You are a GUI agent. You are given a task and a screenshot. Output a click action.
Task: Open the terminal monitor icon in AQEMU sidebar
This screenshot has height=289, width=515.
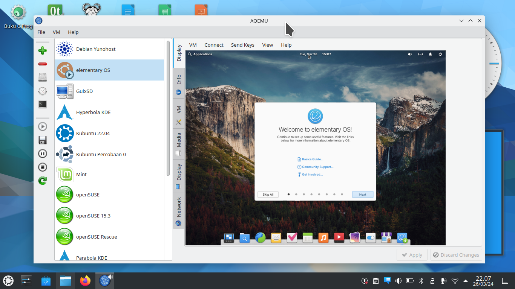43,105
